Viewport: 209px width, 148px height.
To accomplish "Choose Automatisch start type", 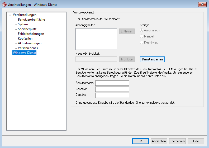I will click(x=142, y=31).
